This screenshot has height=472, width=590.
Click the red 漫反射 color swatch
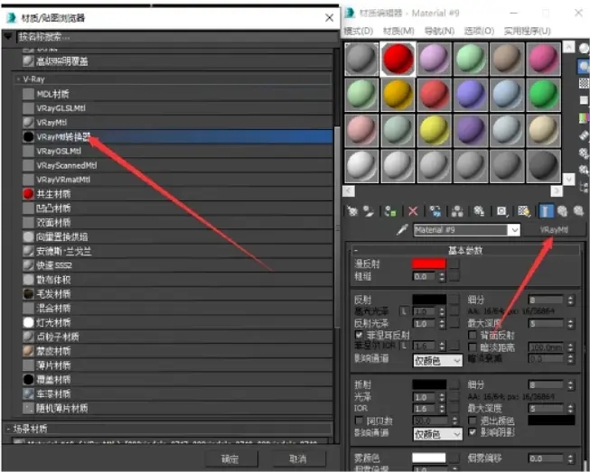429,264
